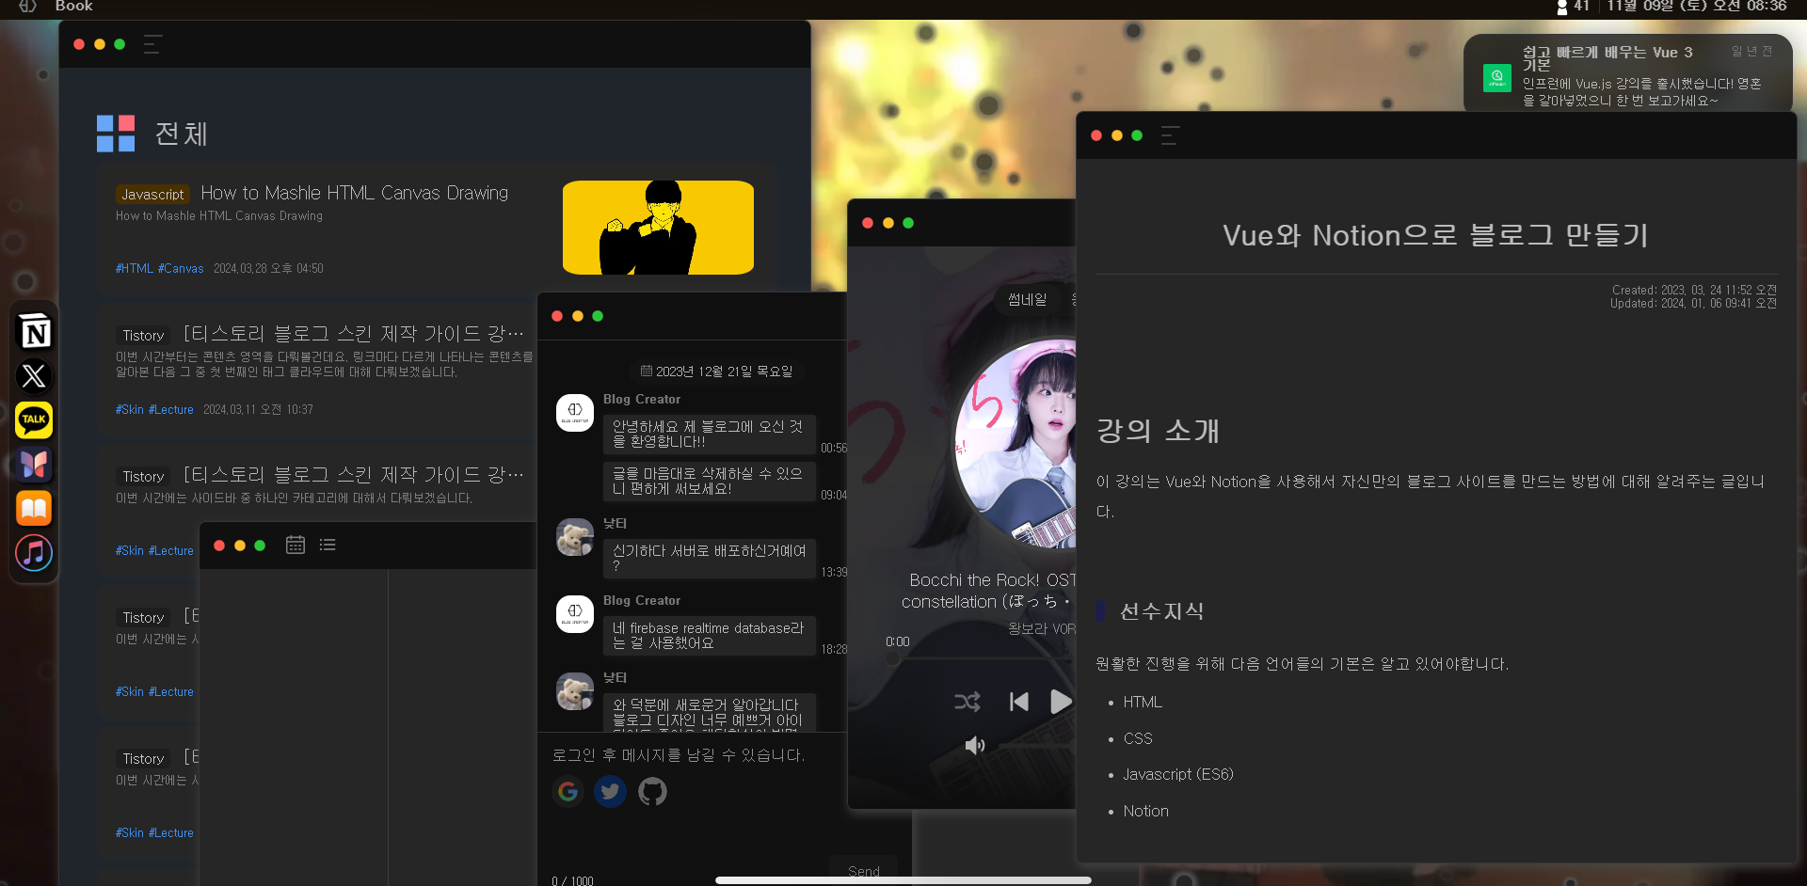Click Blog Creator avatar beside firebase message
Viewport: 1807px width, 886px height.
(x=575, y=614)
